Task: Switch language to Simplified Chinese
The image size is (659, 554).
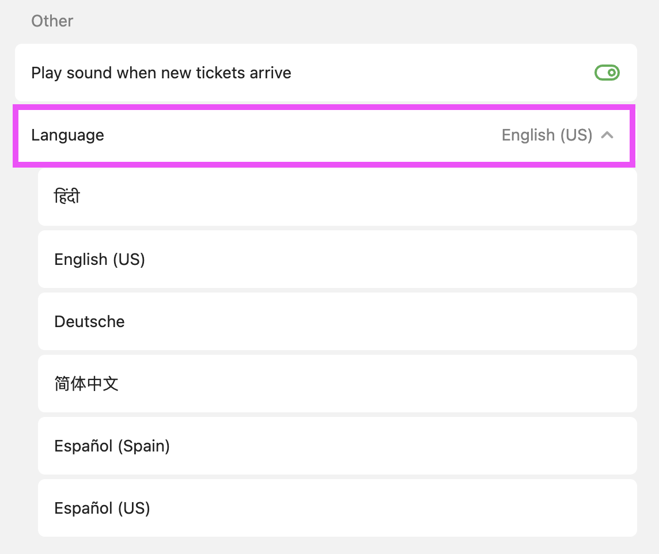Action: (x=86, y=384)
